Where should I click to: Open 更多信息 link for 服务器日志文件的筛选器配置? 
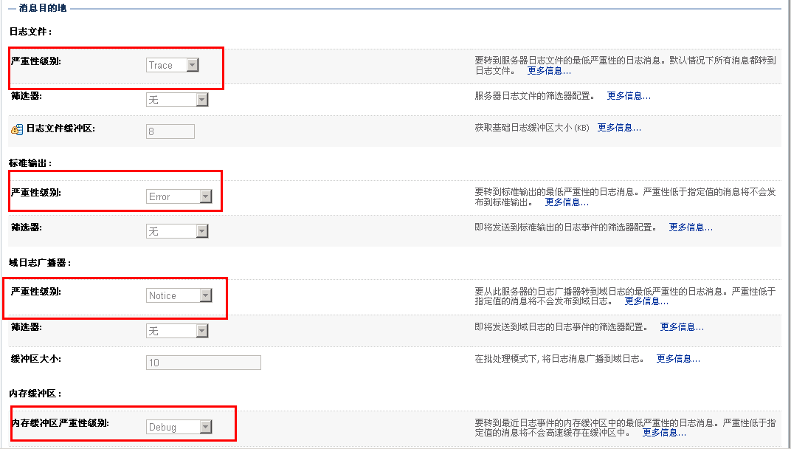(629, 96)
